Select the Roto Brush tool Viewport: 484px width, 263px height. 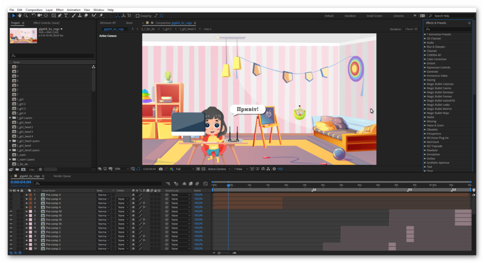(x=94, y=16)
